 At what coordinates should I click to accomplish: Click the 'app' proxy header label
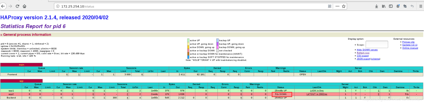(x=21, y=81)
